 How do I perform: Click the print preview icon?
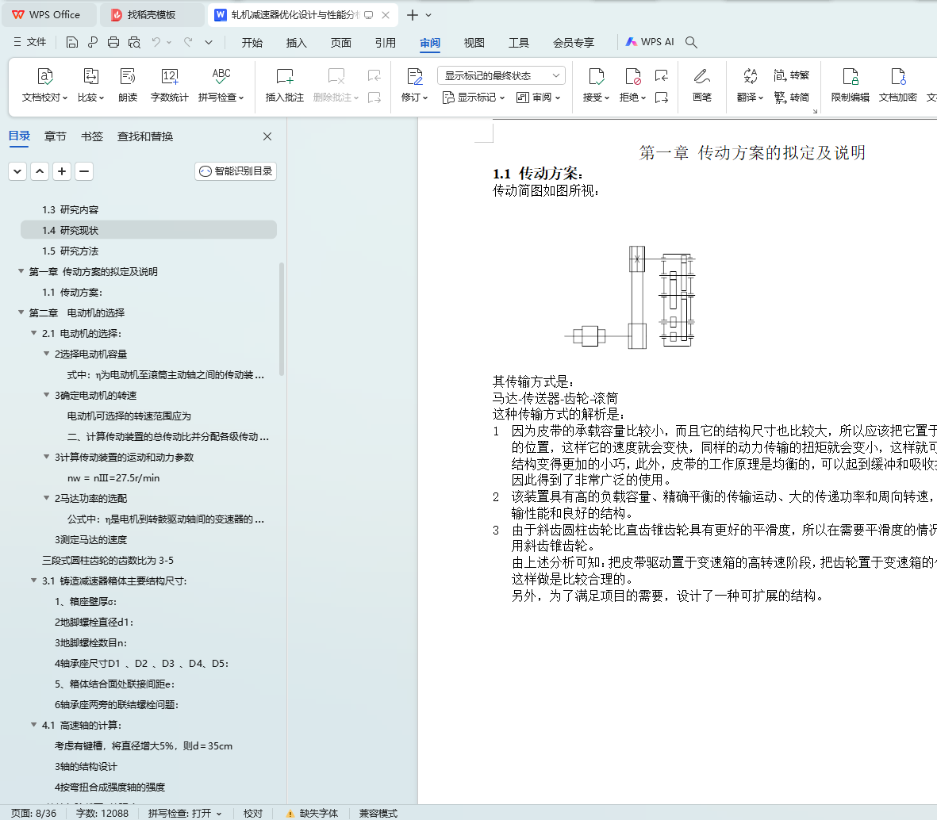pyautogui.click(x=134, y=42)
